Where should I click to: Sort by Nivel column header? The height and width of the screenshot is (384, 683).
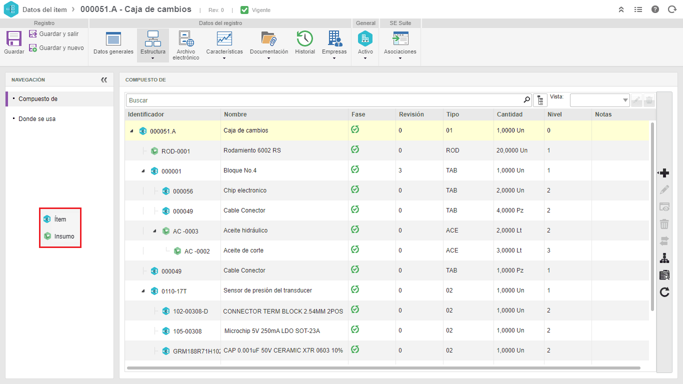click(x=554, y=114)
